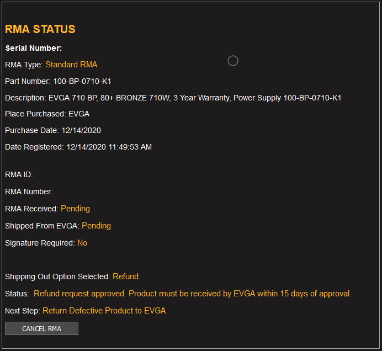The image size is (382, 351).
Task: Click the Standard RMA type value
Action: [71, 65]
